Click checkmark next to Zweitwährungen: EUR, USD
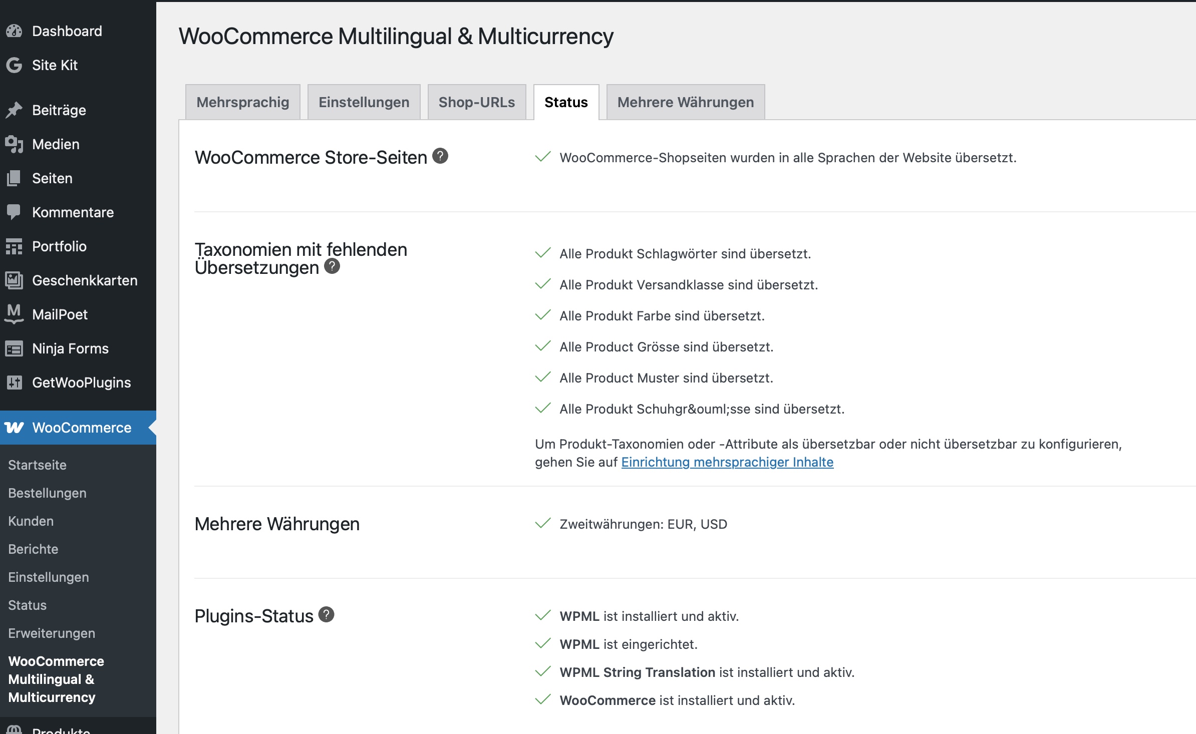 (x=543, y=523)
